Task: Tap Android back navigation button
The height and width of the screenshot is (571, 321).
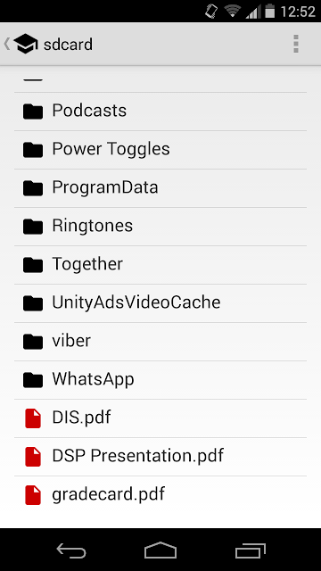Action: pyautogui.click(x=71, y=550)
